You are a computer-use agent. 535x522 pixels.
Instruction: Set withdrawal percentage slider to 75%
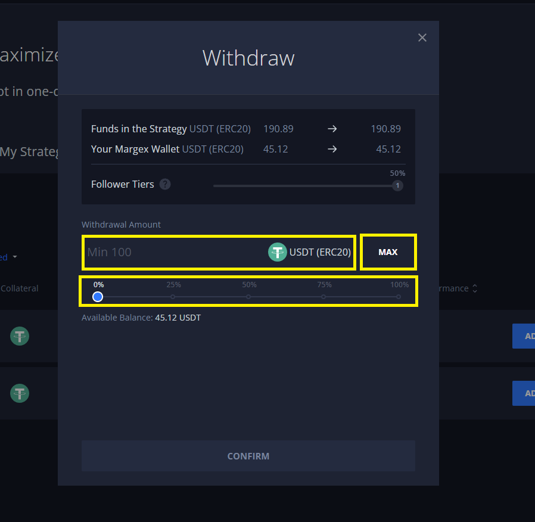(x=324, y=297)
